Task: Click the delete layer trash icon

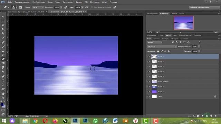Action: pos(215,116)
